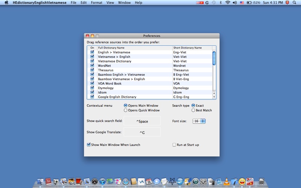Viewport: 301px width, 188px height.
Task: Open HEdictionary Vietnamese flag Dock icon
Action: point(250,181)
